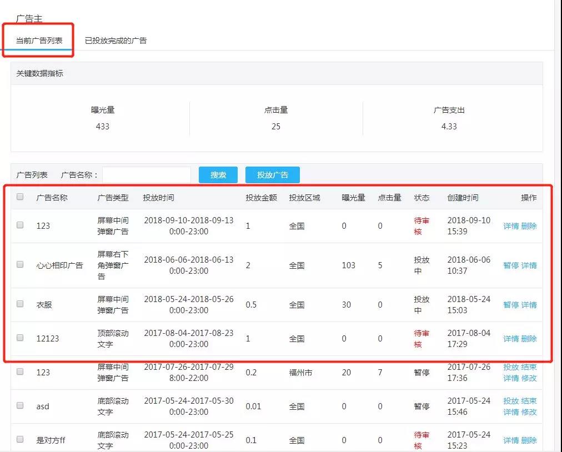View 详情 of the asd ad

click(x=511, y=412)
